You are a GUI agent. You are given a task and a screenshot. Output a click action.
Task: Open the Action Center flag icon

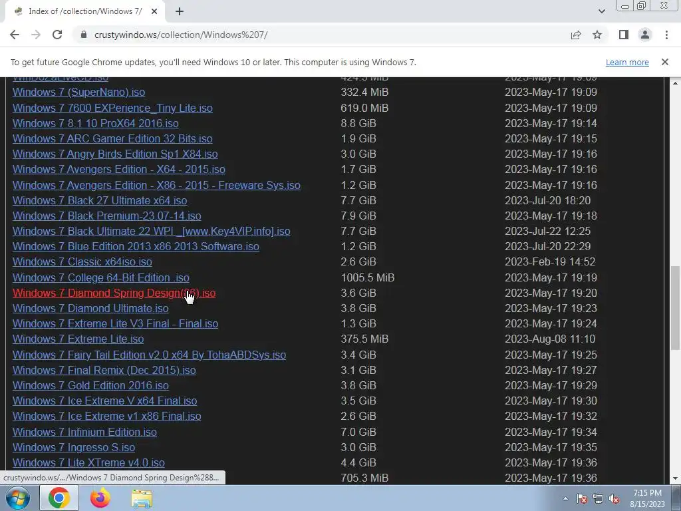tap(581, 498)
